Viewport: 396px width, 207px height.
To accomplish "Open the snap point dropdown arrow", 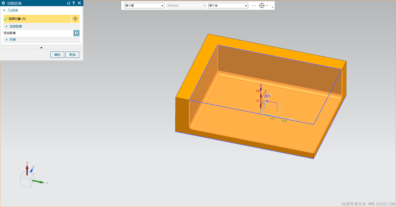I will click(267, 6).
